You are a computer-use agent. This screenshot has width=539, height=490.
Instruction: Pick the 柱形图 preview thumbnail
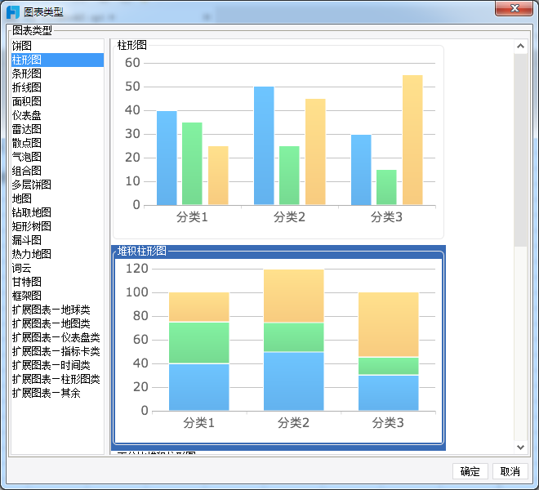coord(278,140)
